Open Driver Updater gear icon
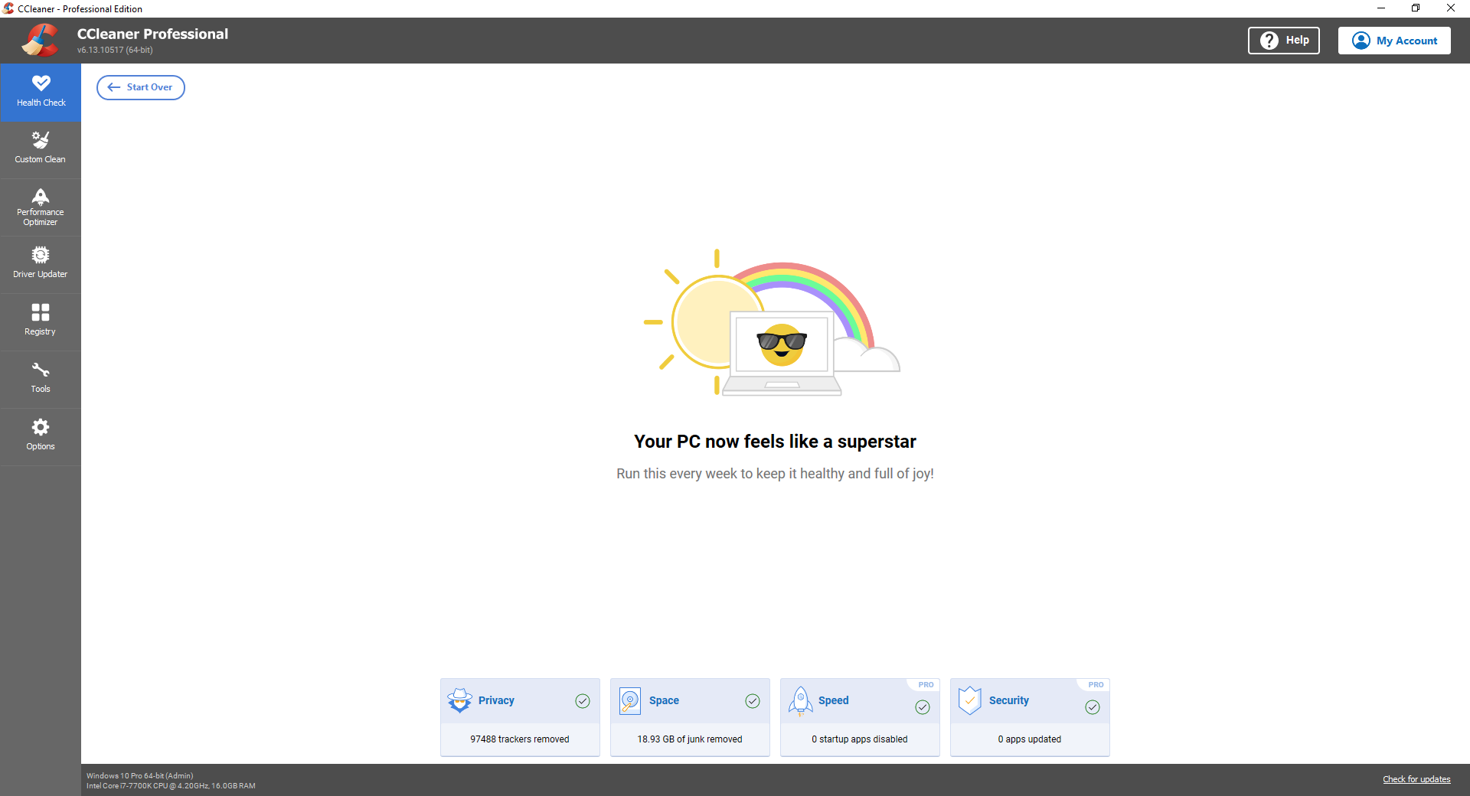1470x796 pixels. [x=41, y=255]
